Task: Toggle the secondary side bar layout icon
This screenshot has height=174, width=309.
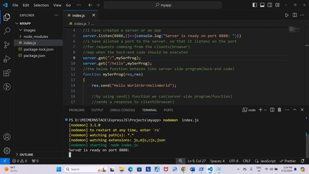Action: tap(270, 5)
